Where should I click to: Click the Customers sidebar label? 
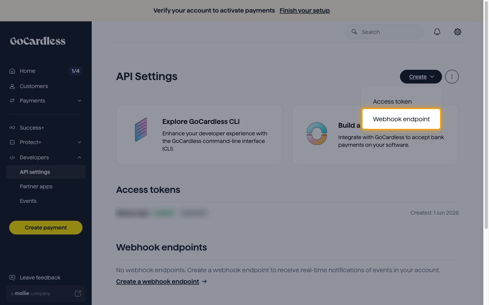click(x=34, y=86)
